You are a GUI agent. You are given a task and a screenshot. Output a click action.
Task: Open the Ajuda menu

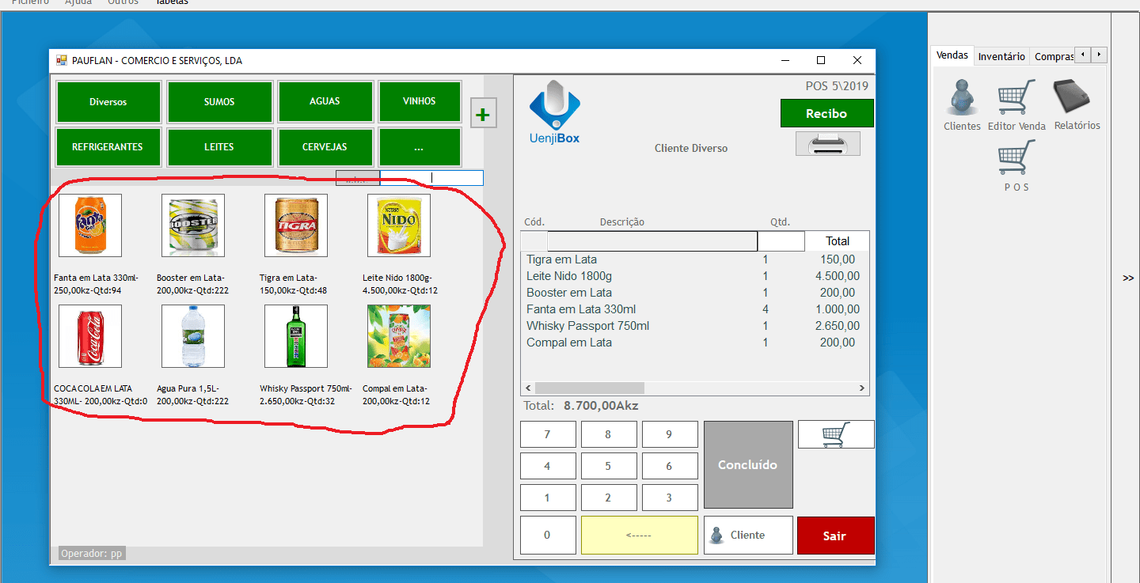(78, 2)
